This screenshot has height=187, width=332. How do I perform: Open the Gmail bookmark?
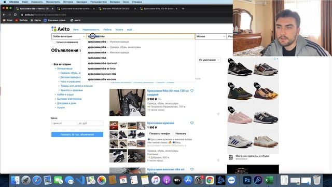[8, 20]
